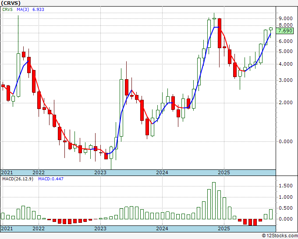Click the 7.690 current price tag
This screenshot has height=239, width=298.
(x=284, y=31)
